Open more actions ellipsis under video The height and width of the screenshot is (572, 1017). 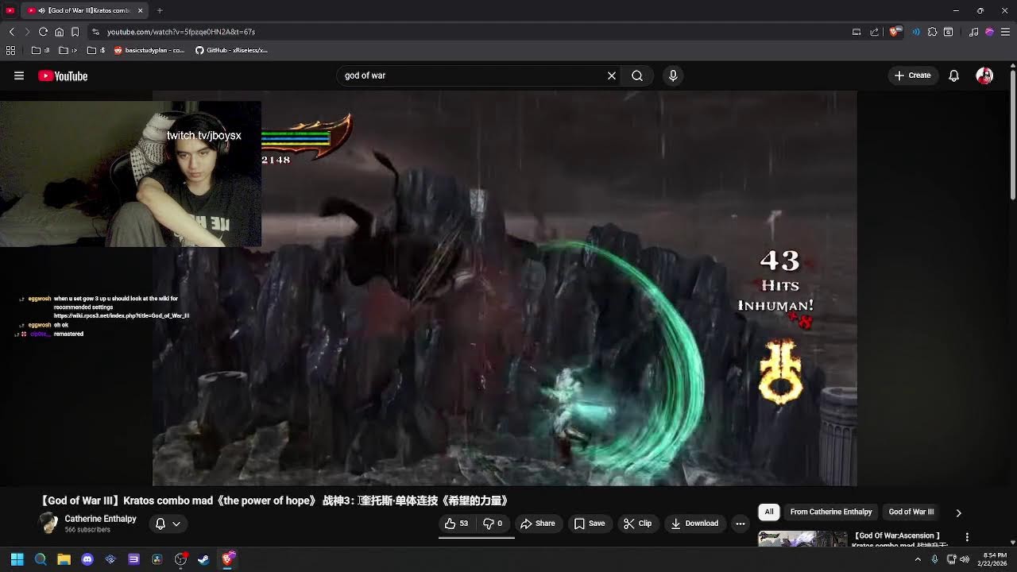pyautogui.click(x=741, y=524)
